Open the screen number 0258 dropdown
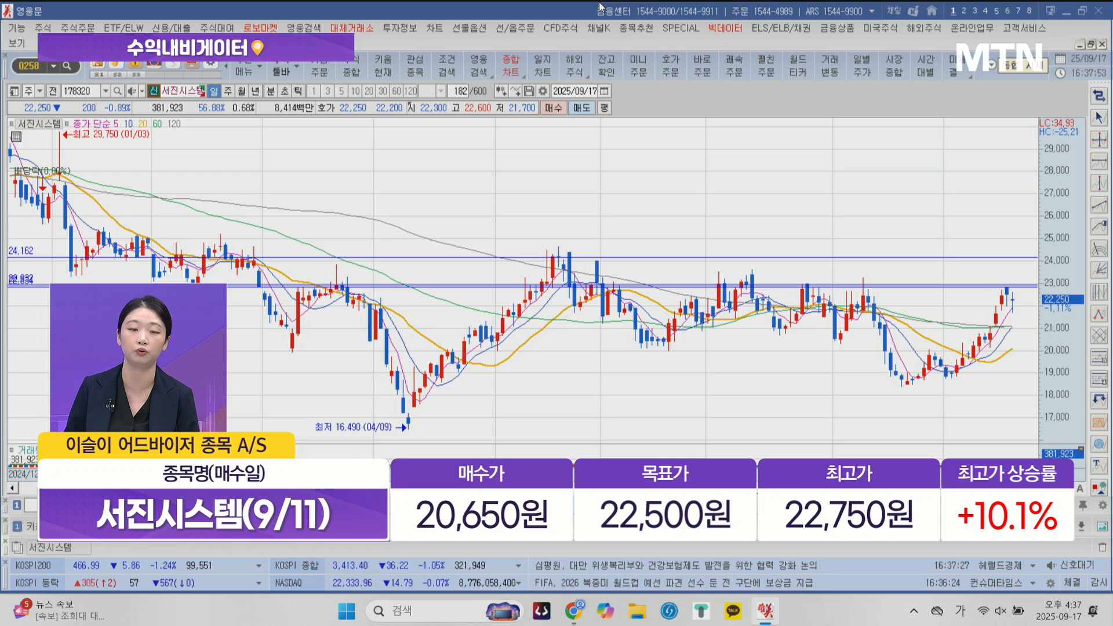1113x626 pixels. tap(53, 66)
